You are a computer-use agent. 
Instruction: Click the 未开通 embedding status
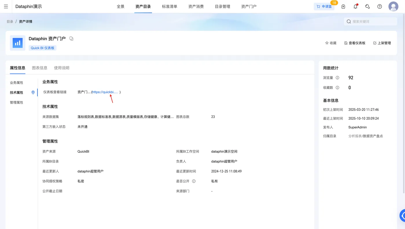click(82, 127)
